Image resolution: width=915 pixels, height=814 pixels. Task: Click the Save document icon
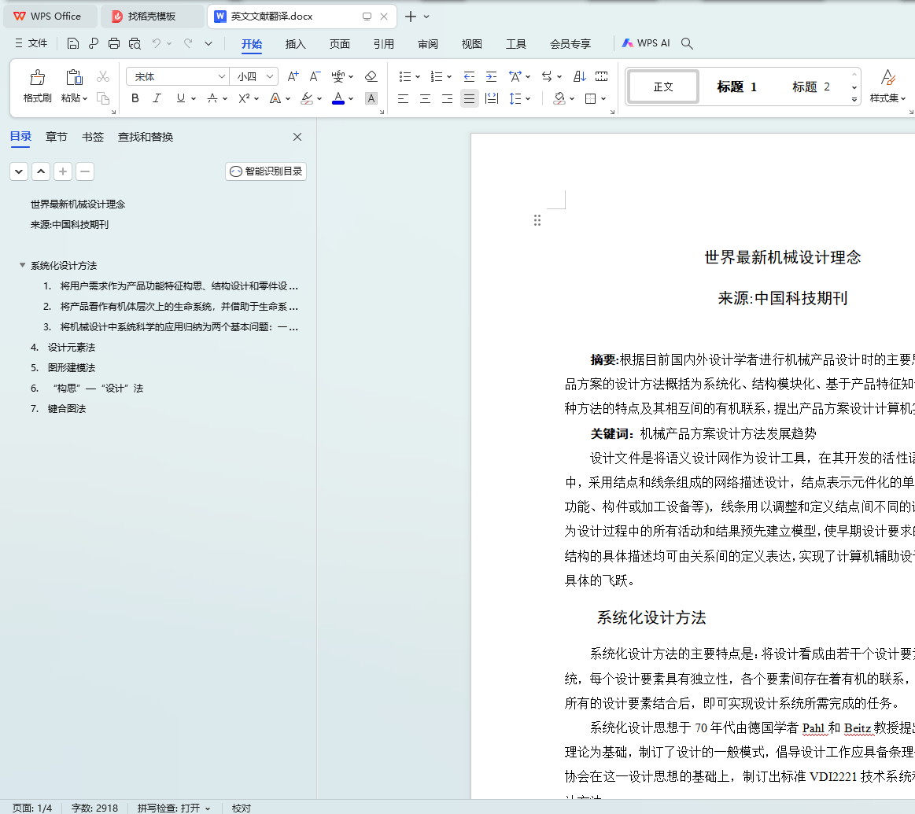(72, 43)
